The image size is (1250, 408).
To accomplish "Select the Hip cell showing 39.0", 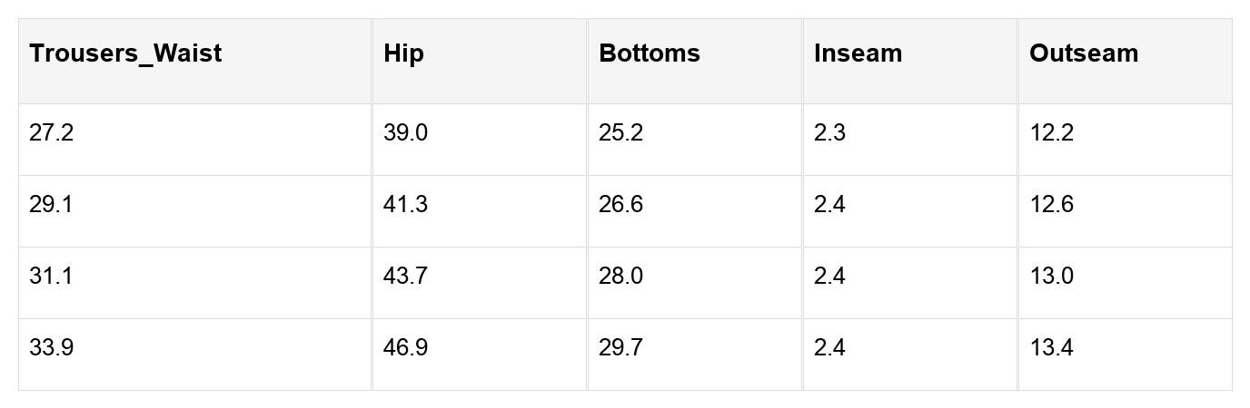I will [x=406, y=133].
